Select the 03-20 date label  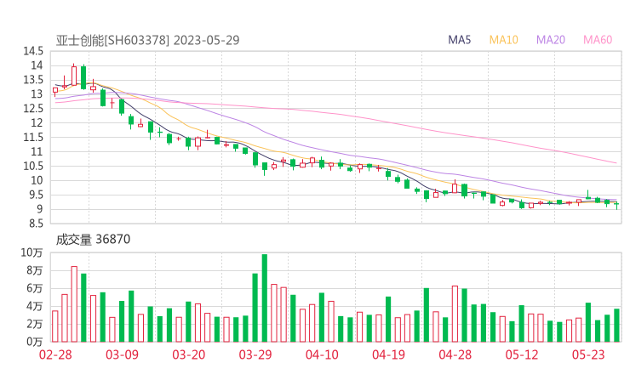tap(189, 354)
